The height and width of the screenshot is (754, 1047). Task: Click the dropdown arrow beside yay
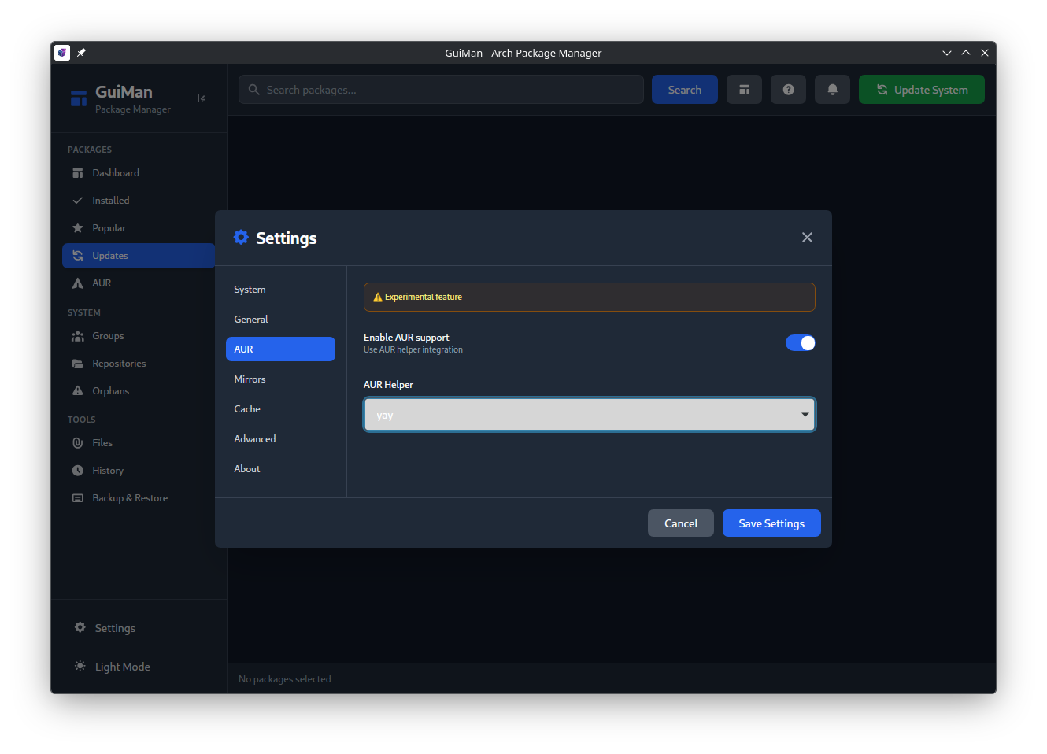pos(805,415)
